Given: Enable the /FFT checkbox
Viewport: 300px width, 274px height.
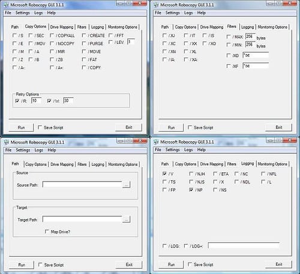Looking at the screenshot, I should [110, 35].
